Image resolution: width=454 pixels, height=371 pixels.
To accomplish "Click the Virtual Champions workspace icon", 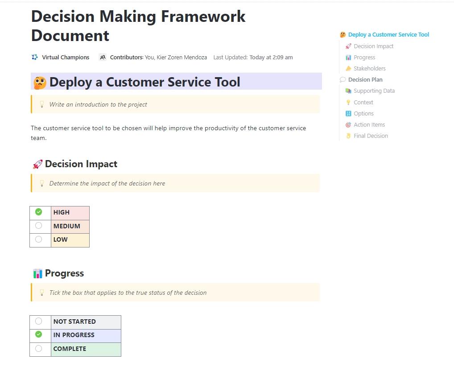I will 34,57.
